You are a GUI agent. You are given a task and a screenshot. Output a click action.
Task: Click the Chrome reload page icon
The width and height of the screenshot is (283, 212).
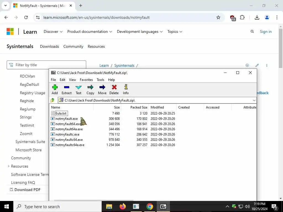tap(26, 17)
